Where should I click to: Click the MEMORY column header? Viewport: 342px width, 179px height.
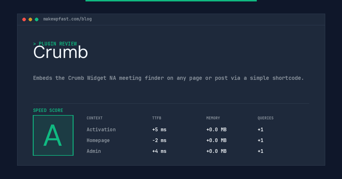[x=213, y=118]
